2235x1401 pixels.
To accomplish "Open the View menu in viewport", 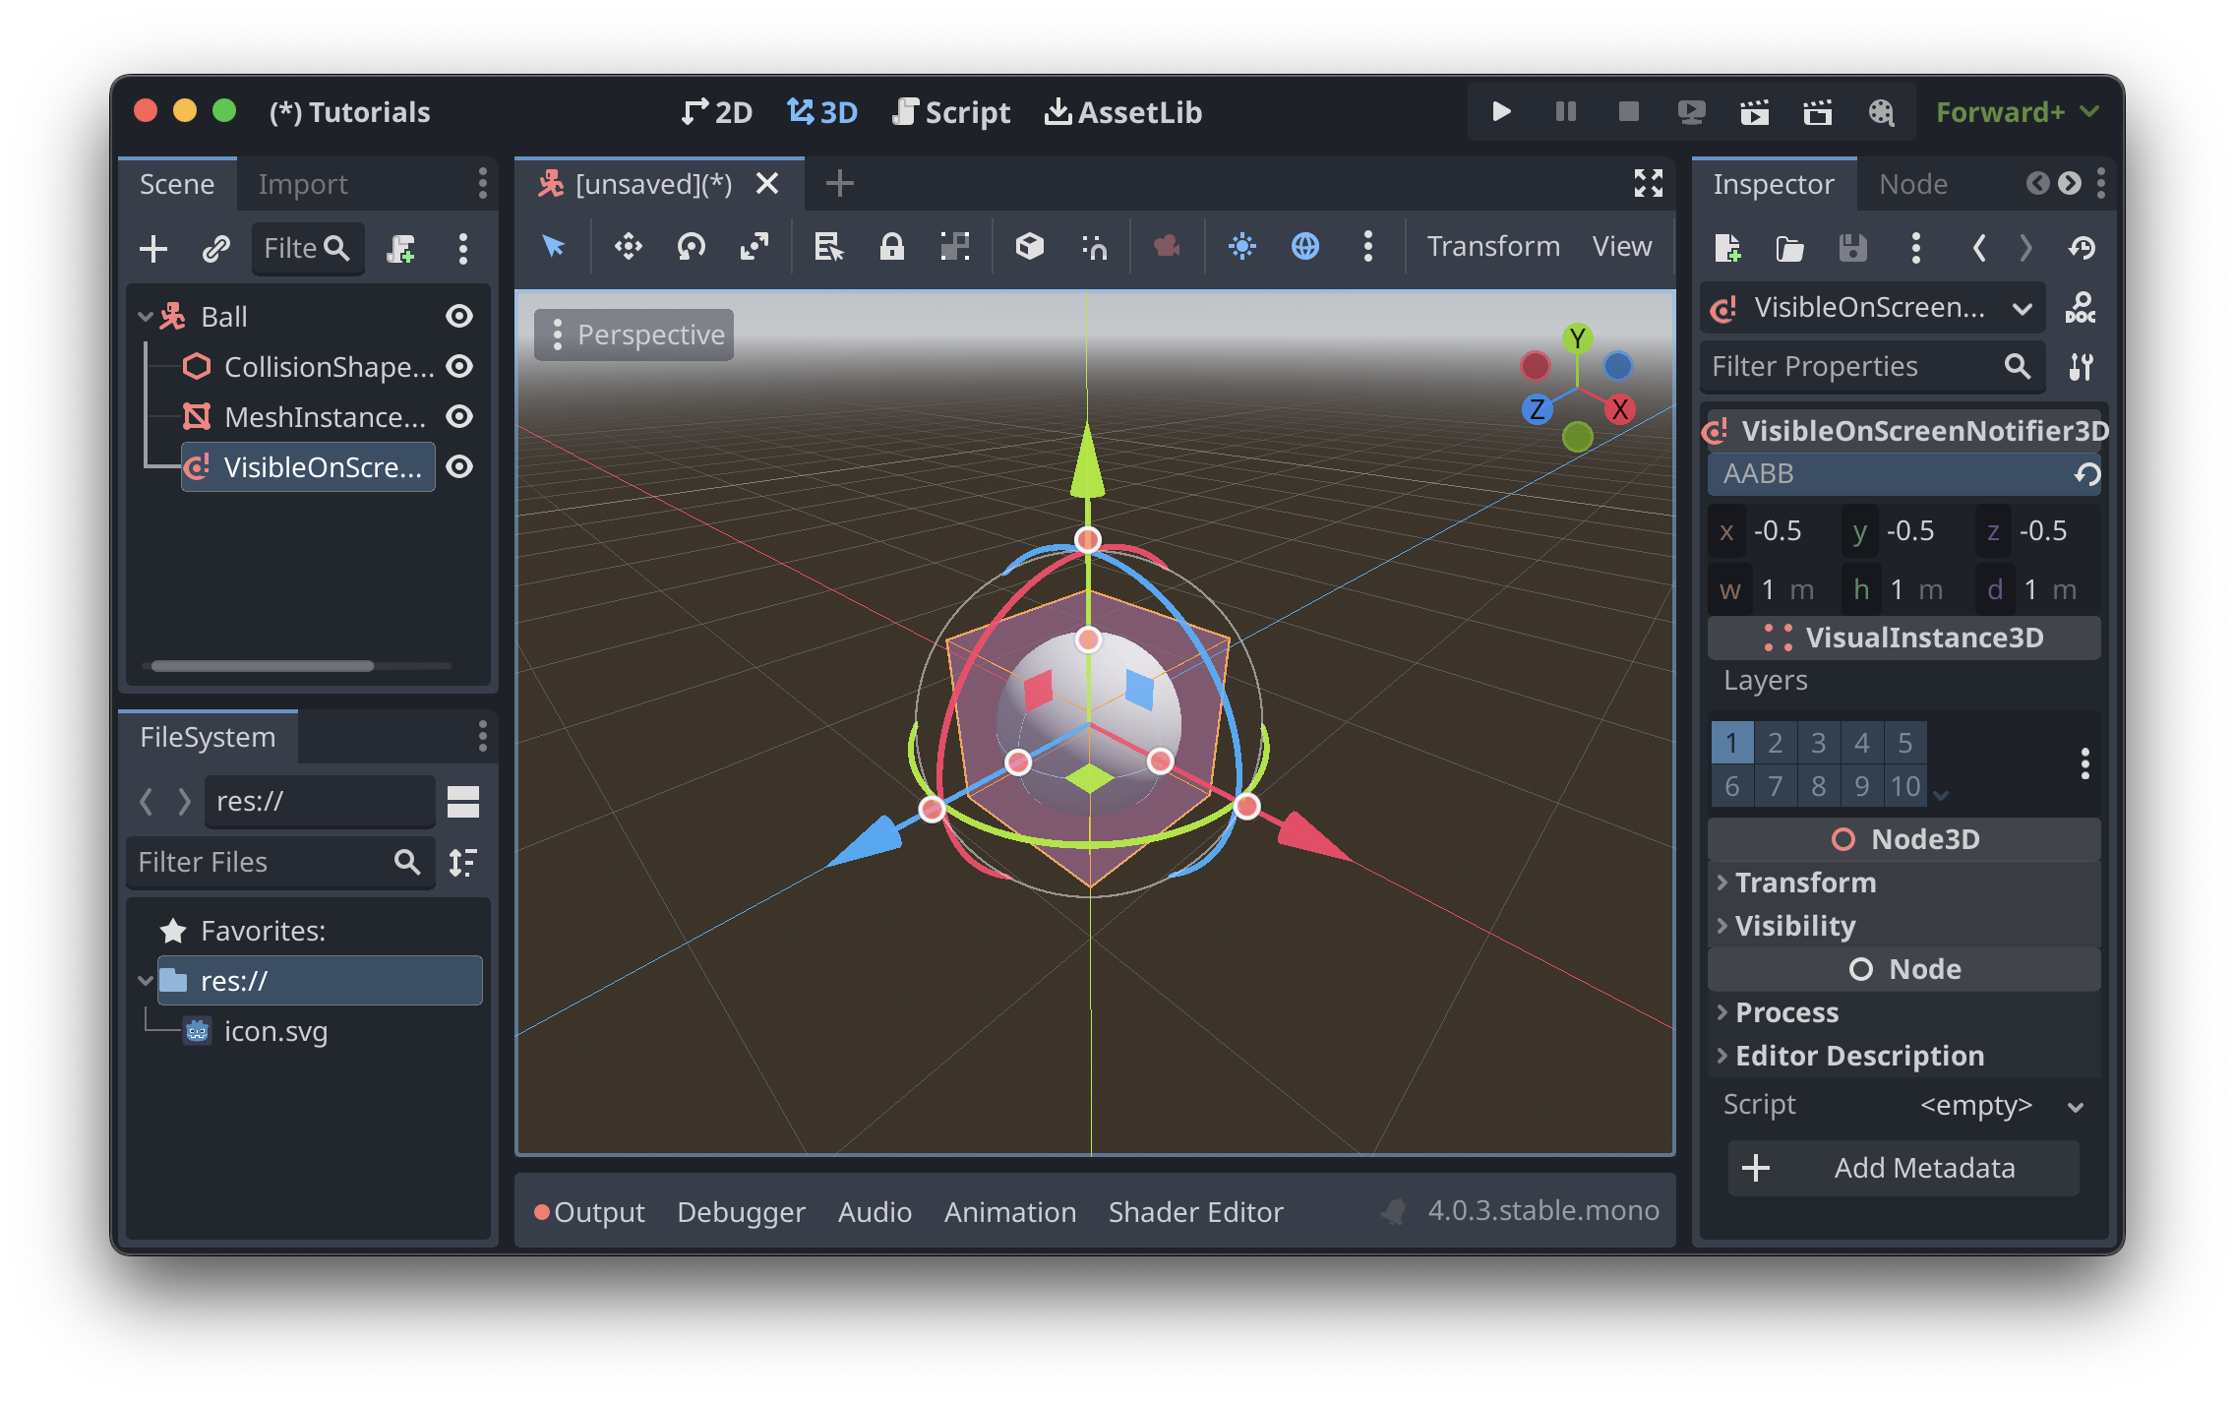I will tap(1622, 246).
